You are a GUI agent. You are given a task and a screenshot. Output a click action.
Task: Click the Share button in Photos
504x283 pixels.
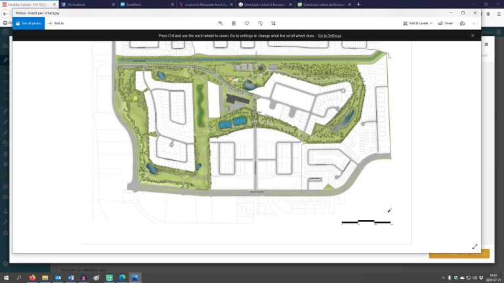[446, 23]
